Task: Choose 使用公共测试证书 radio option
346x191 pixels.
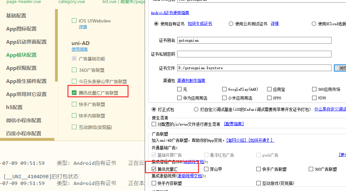Action: coord(231,23)
